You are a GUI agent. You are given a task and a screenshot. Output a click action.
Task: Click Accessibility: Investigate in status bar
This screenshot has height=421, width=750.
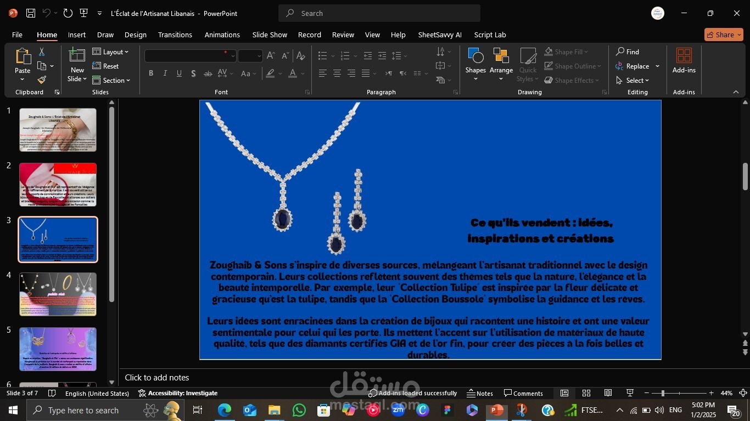pyautogui.click(x=178, y=393)
